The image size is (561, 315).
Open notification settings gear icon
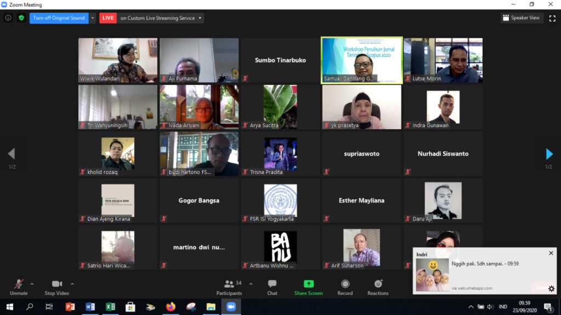click(x=551, y=289)
